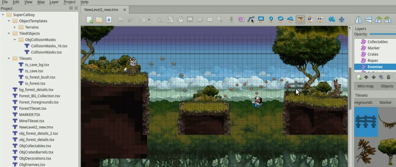Select the World tool globe icon
396x167 pixels.
click(x=331, y=19)
